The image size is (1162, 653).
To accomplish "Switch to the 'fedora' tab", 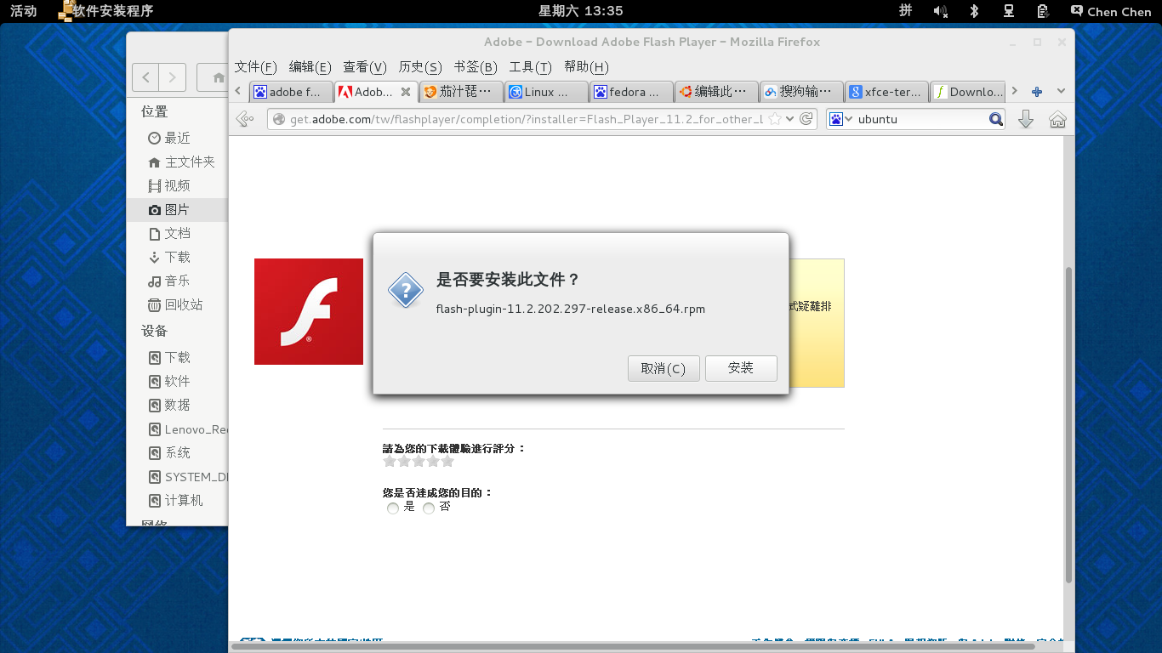I will 630,92.
